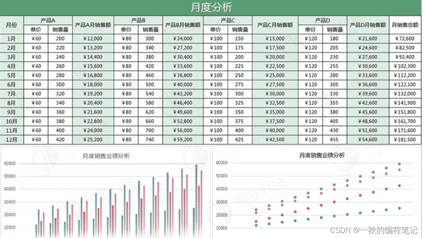424x238 pixels.
Task: Click the ¥46,400 cell in 8月 row
Action: [183, 103]
